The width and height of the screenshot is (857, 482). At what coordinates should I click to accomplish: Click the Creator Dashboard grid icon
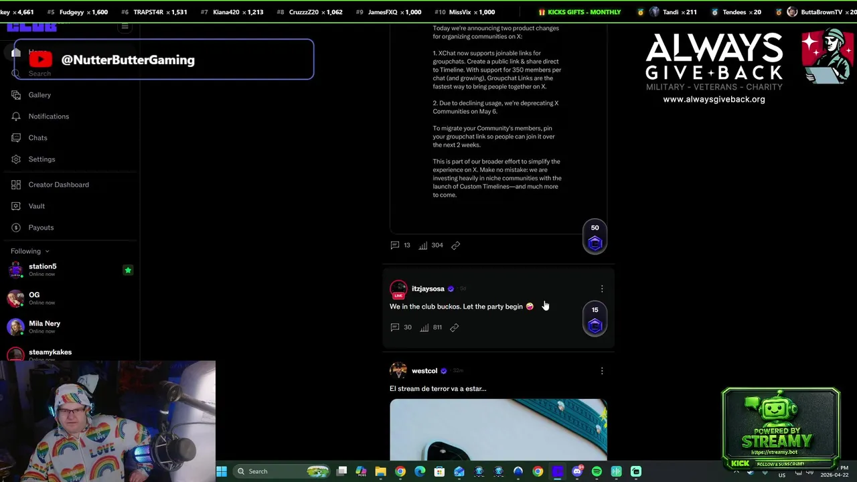click(16, 185)
